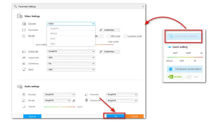Open the Deinterlace dropdown
The height and width of the screenshot is (122, 209).
click(x=71, y=64)
